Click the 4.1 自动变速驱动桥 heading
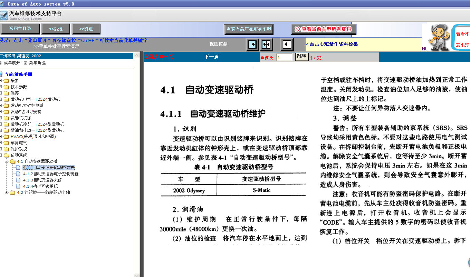 tap(207, 90)
